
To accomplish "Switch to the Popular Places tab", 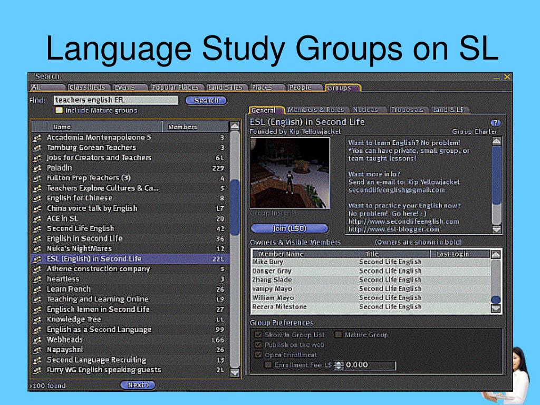I will coord(177,88).
